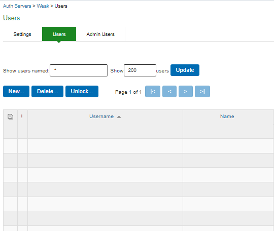Viewport: 274px width, 231px height.
Task: Click the Update button
Action: tap(185, 70)
